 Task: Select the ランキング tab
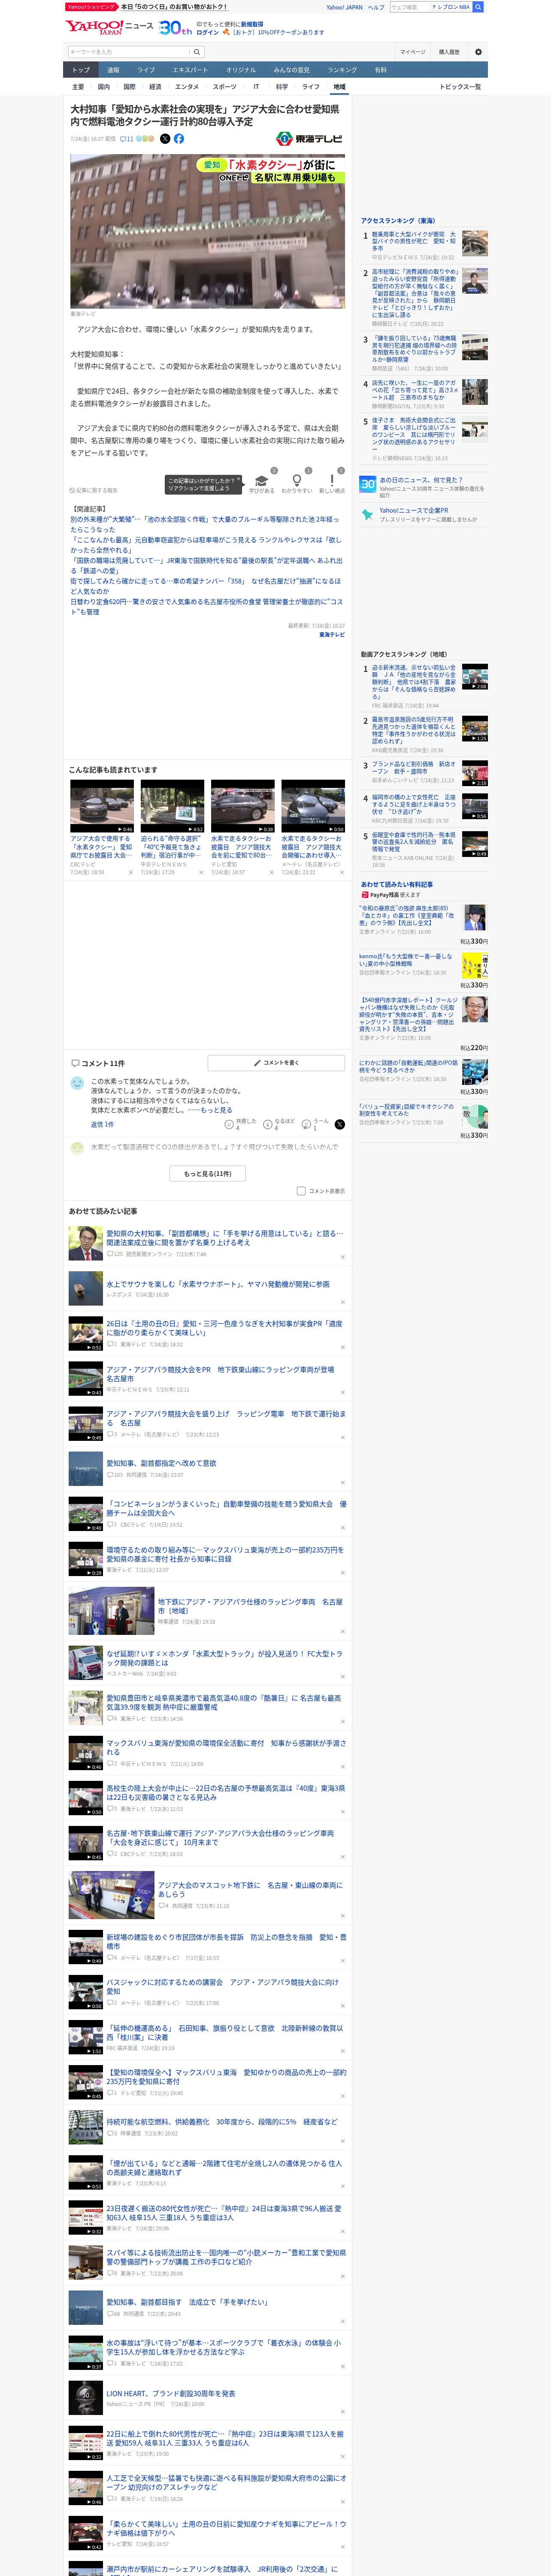click(342, 70)
